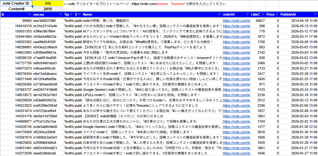Open the Name column filter icon
Viewport: 318px width, 156px height.
pyautogui.click(x=219, y=15)
